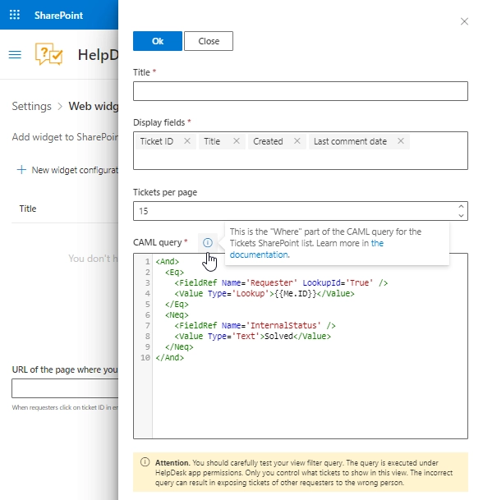Click the Tickets per page field
The width and height of the screenshot is (483, 500).
click(x=301, y=211)
